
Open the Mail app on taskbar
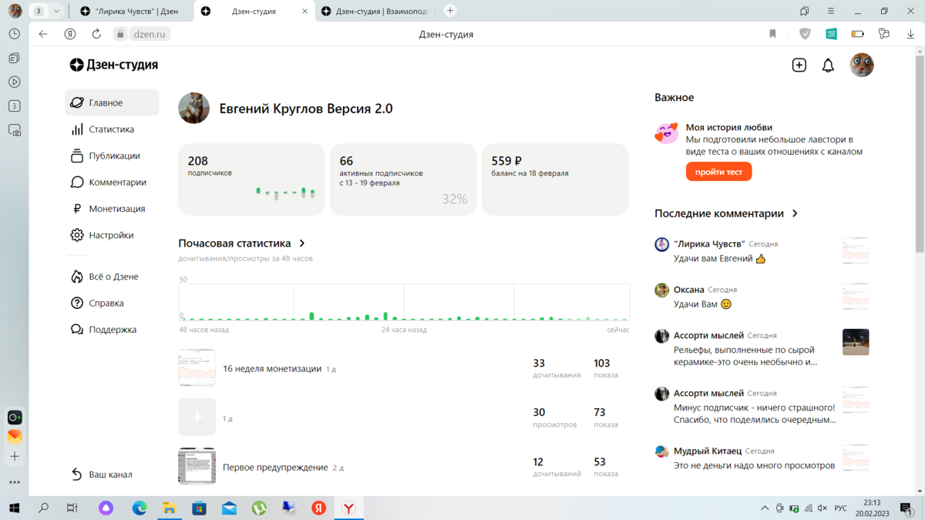tap(229, 508)
